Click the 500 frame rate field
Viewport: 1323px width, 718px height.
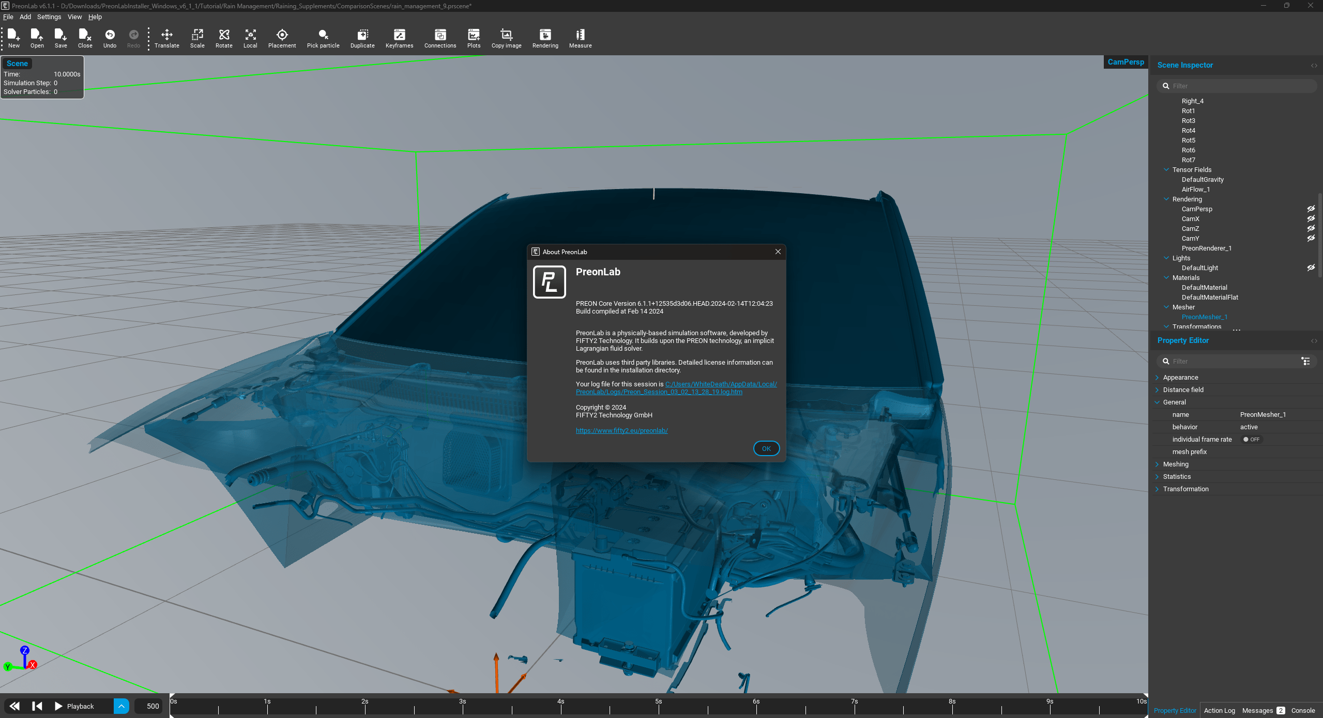[x=149, y=706]
